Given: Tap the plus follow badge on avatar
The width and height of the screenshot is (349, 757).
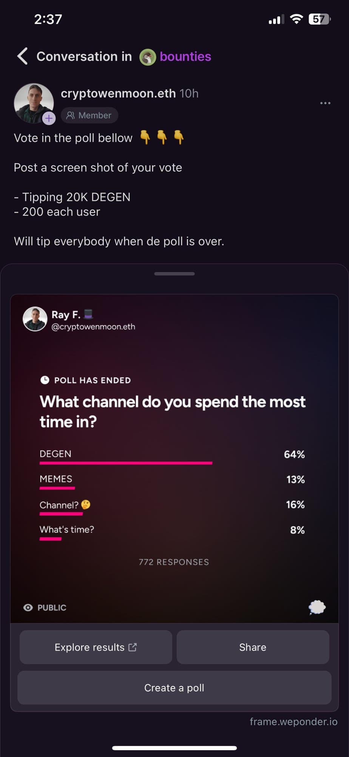Looking at the screenshot, I should (49, 118).
